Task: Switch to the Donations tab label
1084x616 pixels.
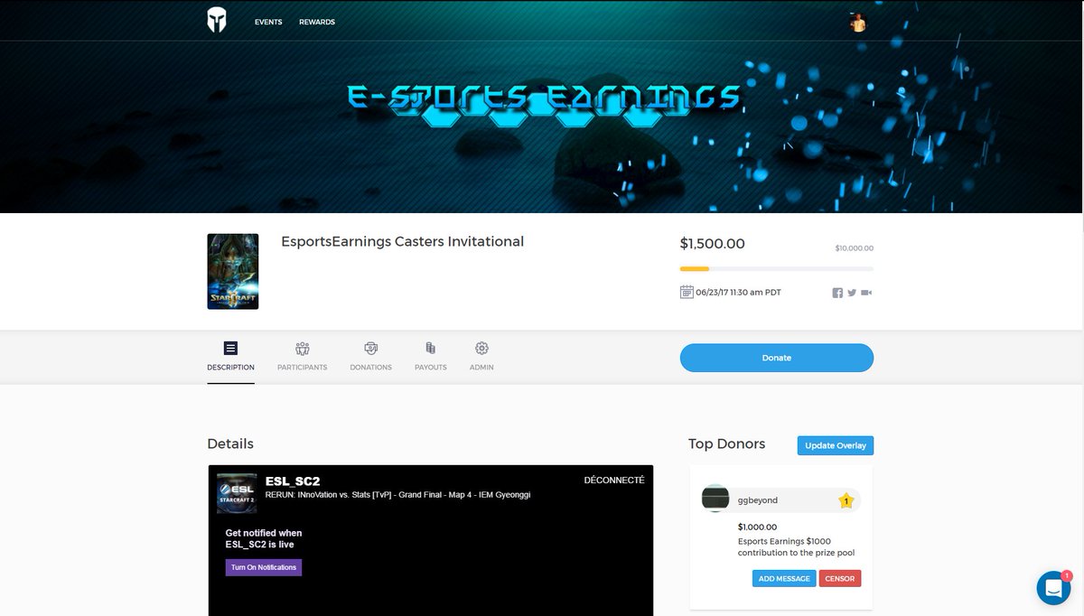Action: click(x=370, y=368)
